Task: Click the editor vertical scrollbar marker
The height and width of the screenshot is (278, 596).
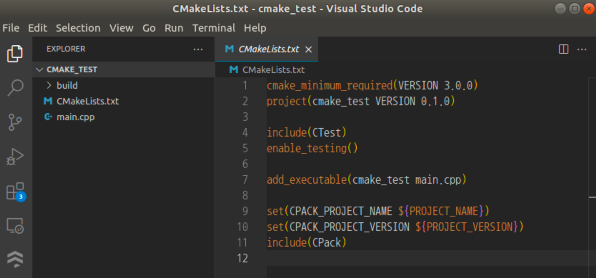Action: (592, 197)
